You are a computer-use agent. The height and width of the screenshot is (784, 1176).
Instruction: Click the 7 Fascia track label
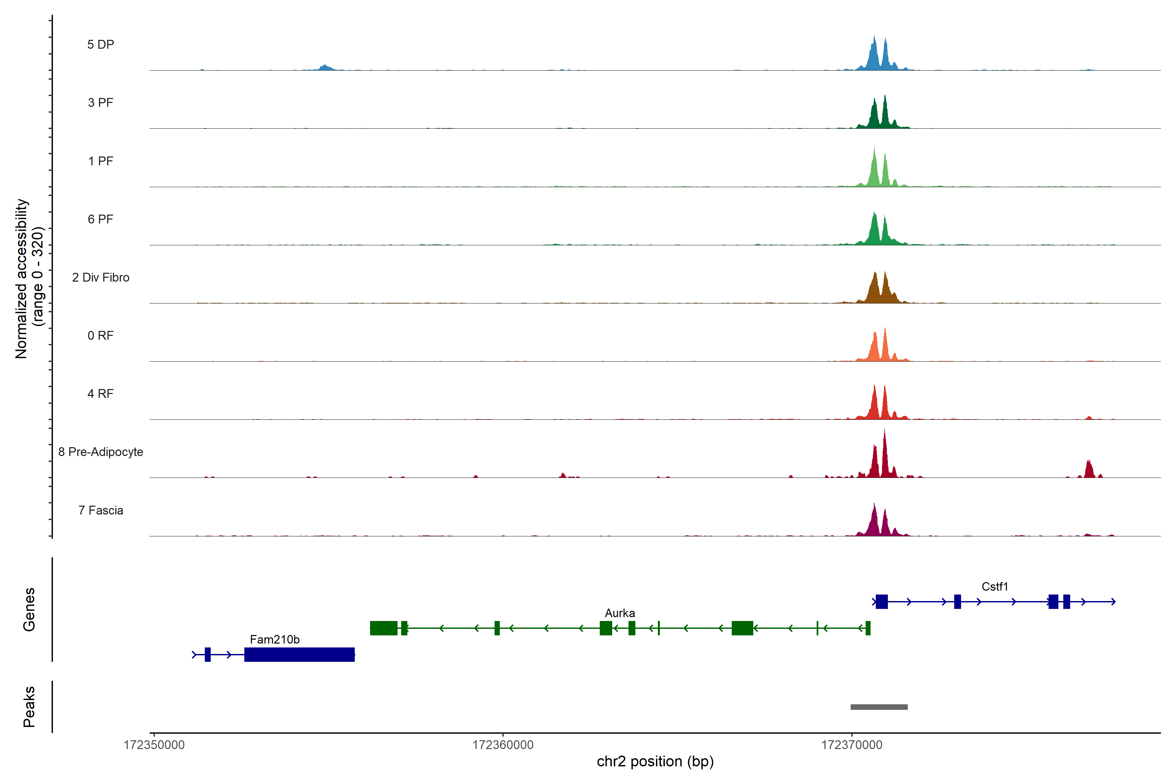coord(101,511)
